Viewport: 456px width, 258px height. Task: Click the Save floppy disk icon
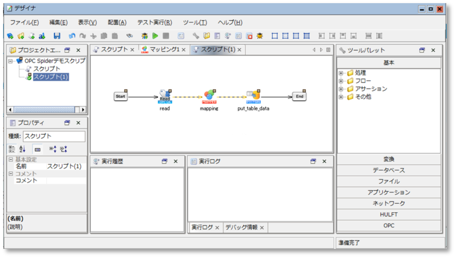[57, 36]
